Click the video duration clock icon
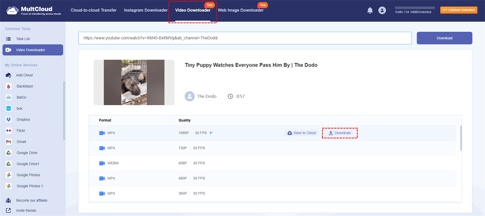The height and width of the screenshot is (216, 485). [x=230, y=96]
